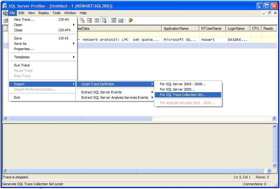The width and height of the screenshot is (280, 189).
Task: Open Help via the question mark icon
Action: tap(130, 20)
